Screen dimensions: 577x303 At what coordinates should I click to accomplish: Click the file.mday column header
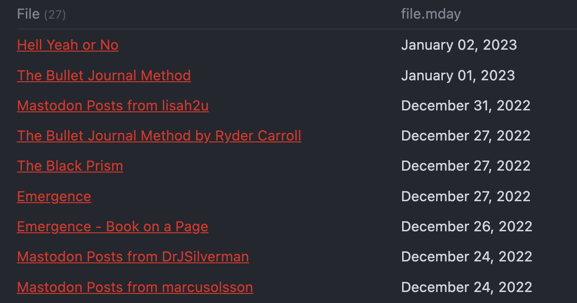click(431, 14)
